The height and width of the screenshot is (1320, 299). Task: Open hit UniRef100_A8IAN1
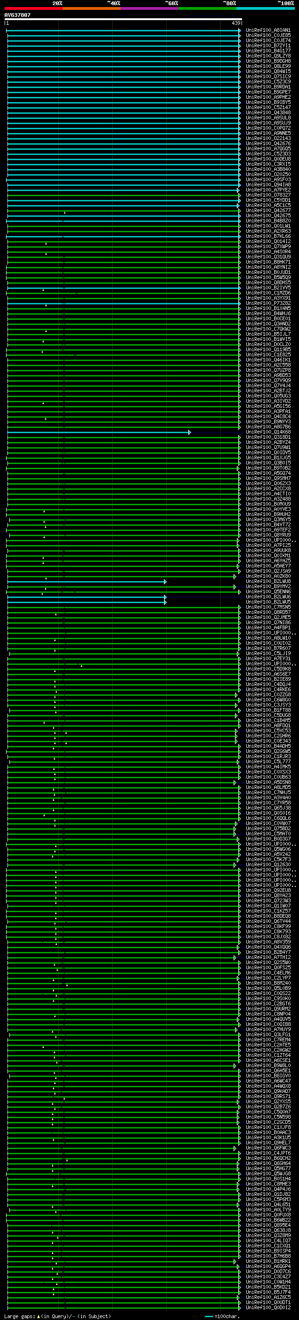click(x=268, y=30)
